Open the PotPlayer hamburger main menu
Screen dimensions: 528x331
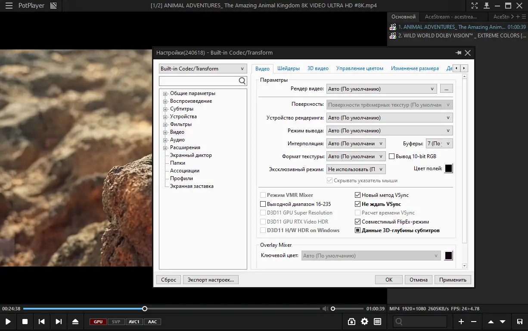click(x=9, y=6)
